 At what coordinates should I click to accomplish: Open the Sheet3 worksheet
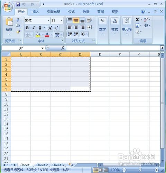click(58, 165)
